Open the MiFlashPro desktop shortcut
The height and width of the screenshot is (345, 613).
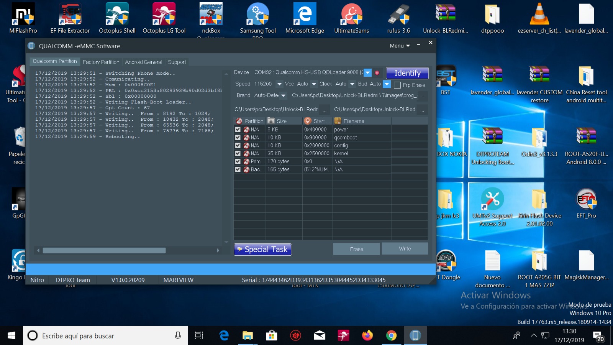pos(23,18)
